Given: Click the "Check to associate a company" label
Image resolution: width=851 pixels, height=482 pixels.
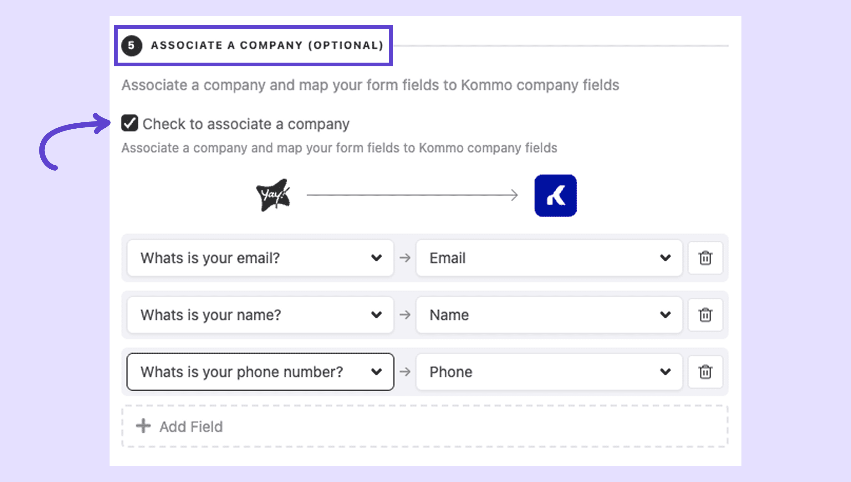Looking at the screenshot, I should point(246,124).
